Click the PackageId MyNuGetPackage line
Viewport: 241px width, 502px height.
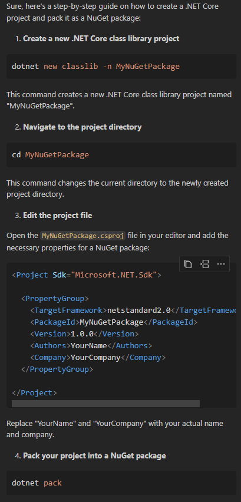[114, 322]
